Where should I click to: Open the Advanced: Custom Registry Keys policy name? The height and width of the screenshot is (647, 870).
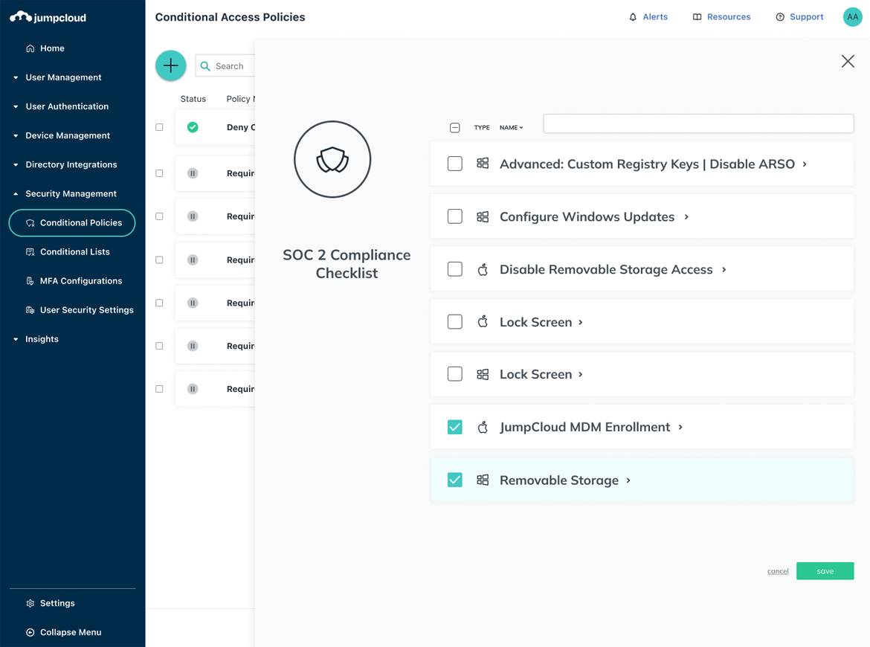tap(647, 164)
